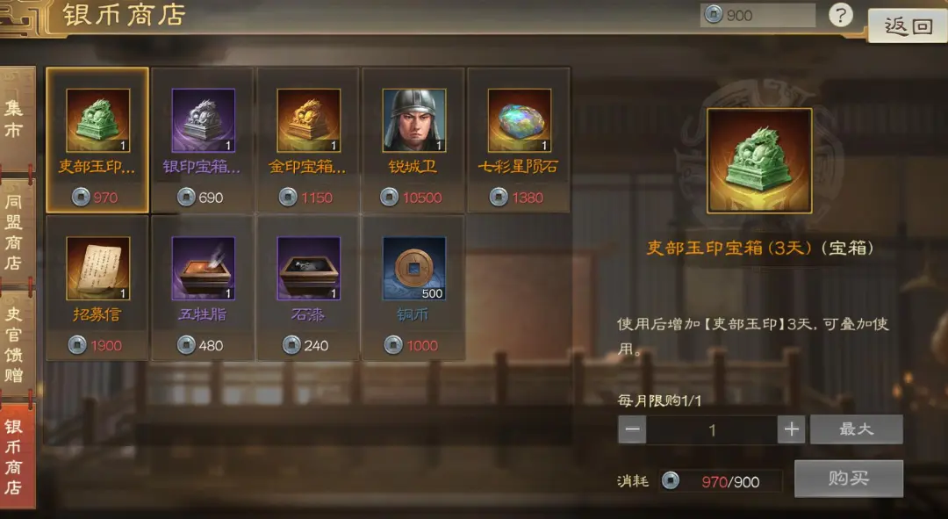This screenshot has width=948, height=519.
Task: Click the 返回 back button
Action: pyautogui.click(x=908, y=26)
